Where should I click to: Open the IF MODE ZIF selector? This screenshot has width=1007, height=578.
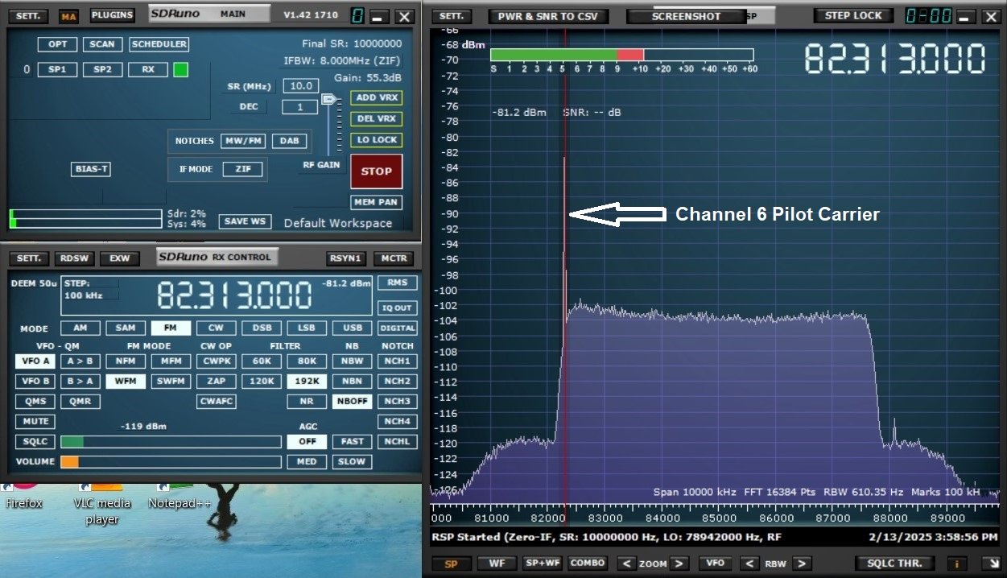(x=242, y=169)
